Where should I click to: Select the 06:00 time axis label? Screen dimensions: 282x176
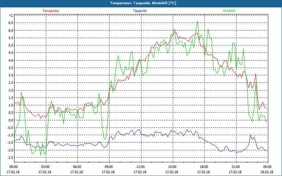[77, 166]
